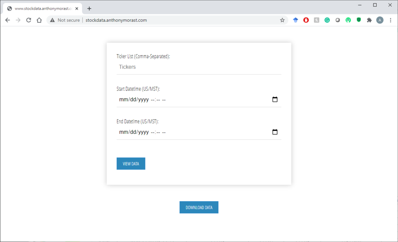Maximize the browser window
This screenshot has height=242, width=398.
tap(375, 5)
